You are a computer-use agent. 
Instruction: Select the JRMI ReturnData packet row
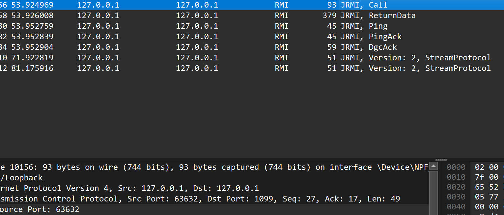click(x=231, y=15)
